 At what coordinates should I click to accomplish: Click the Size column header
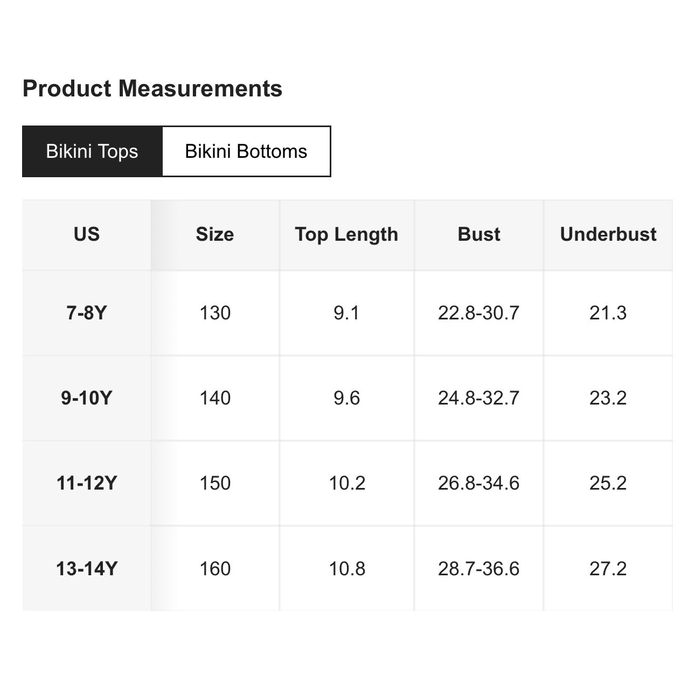[215, 235]
